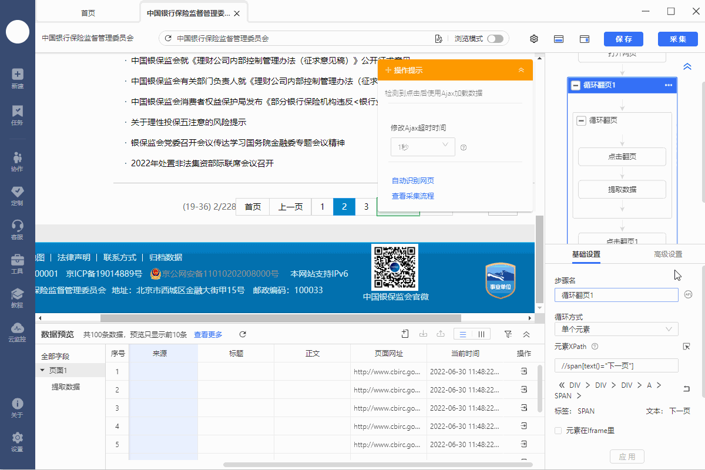This screenshot has height=470, width=705.
Task: Open the three-dot menu on 循环翻页1 step
Action: [x=669, y=85]
